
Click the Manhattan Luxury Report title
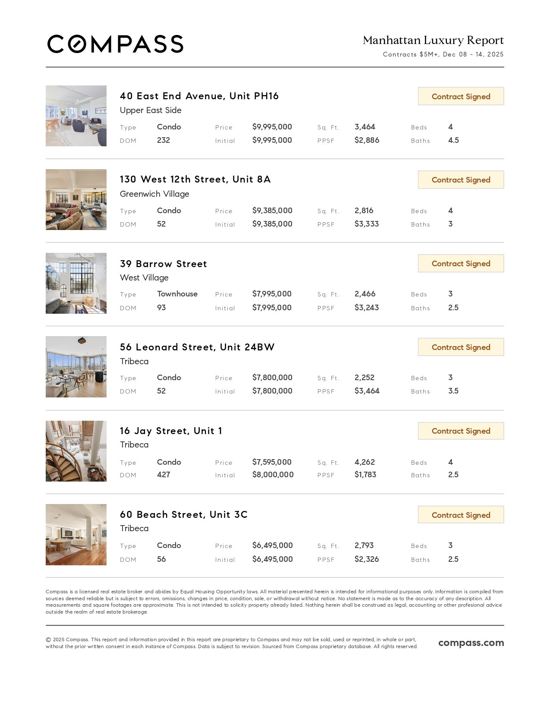click(433, 40)
